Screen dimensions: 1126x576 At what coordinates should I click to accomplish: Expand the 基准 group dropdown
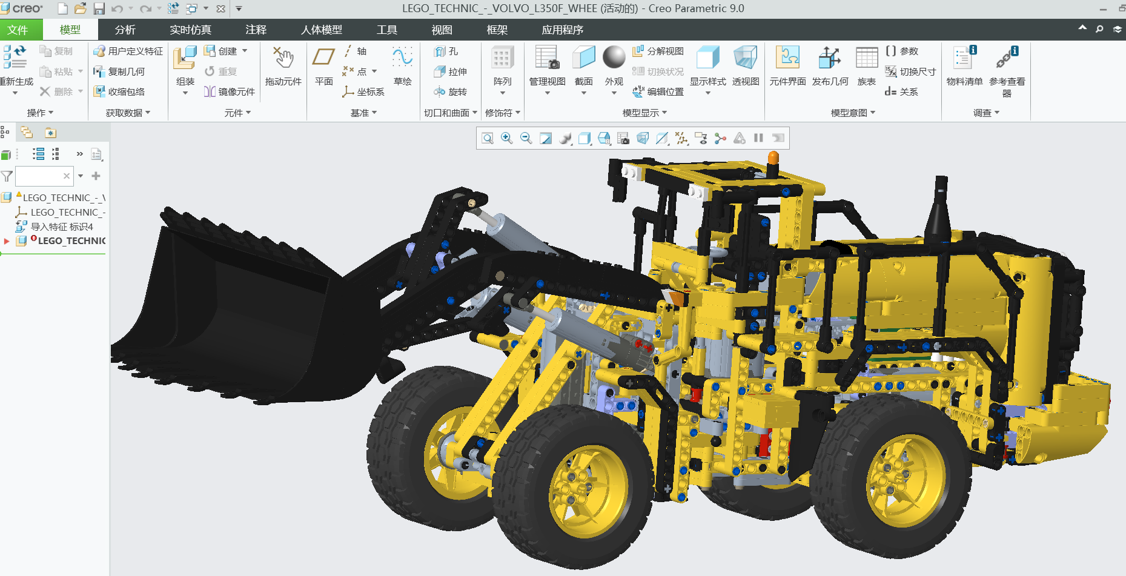point(363,113)
